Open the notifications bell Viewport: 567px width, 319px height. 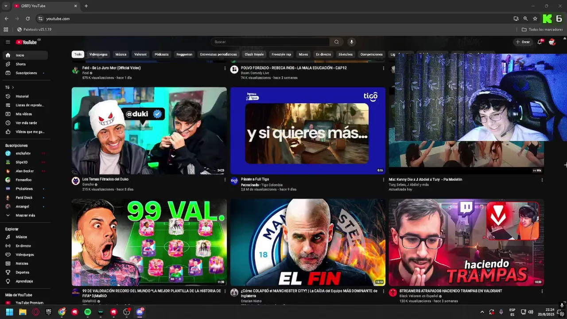[540, 42]
